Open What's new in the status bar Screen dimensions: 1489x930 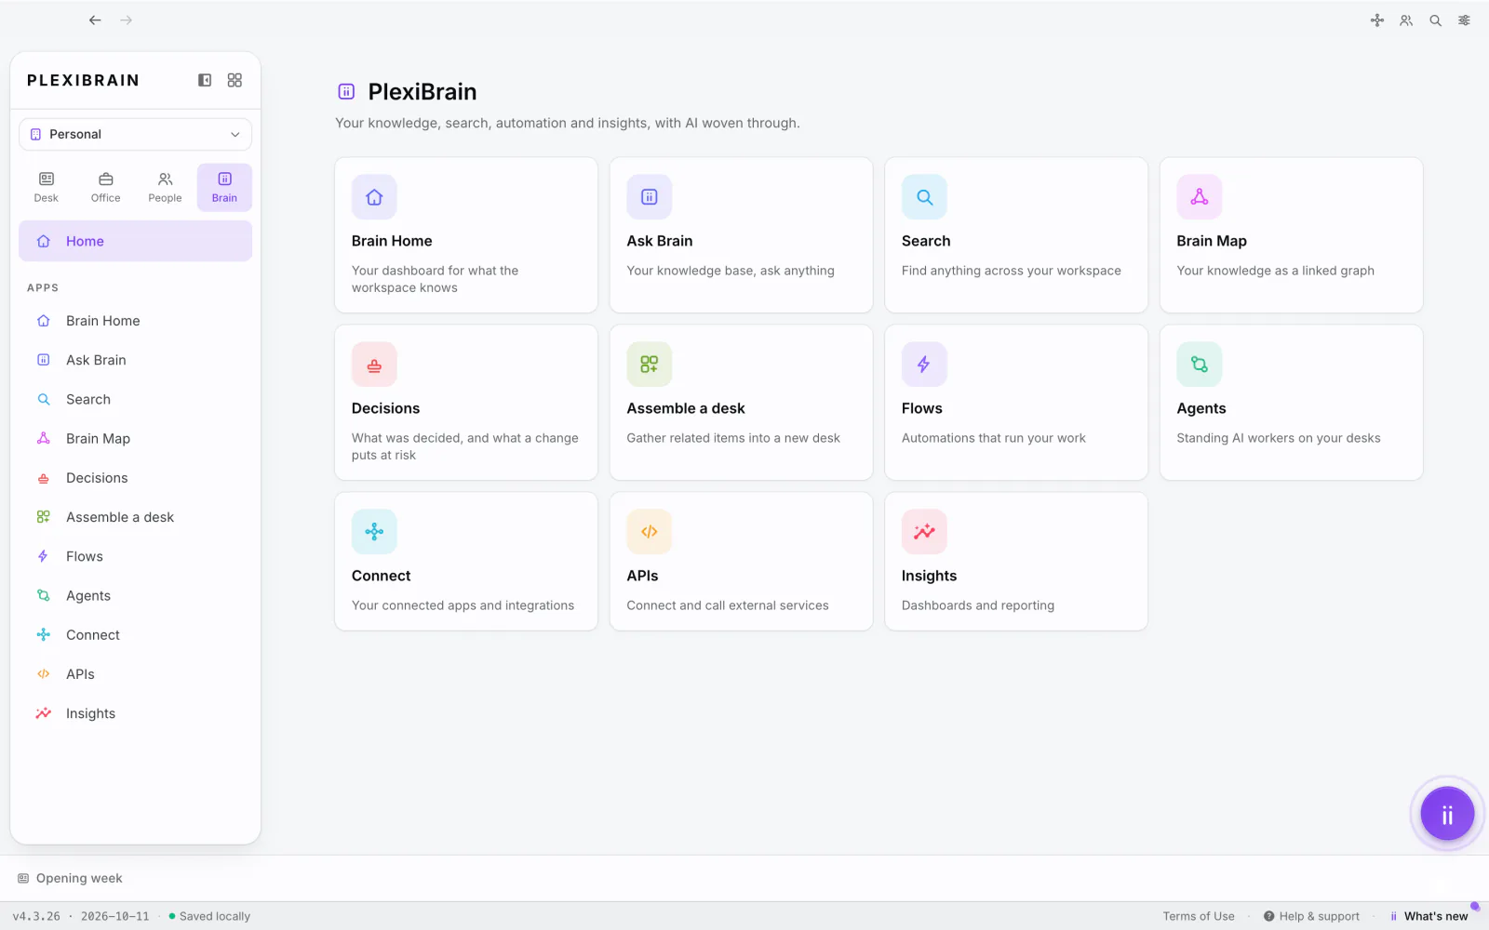coord(1429,916)
